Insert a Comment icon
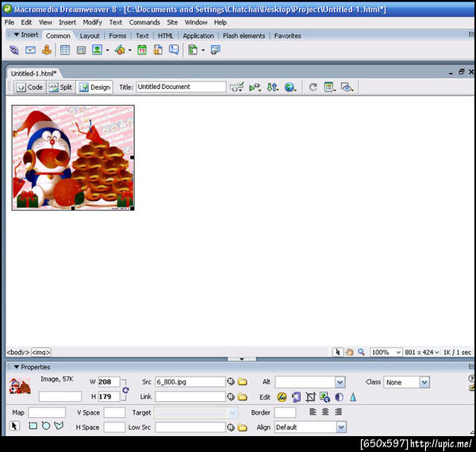The width and height of the screenshot is (476, 452). [x=174, y=49]
